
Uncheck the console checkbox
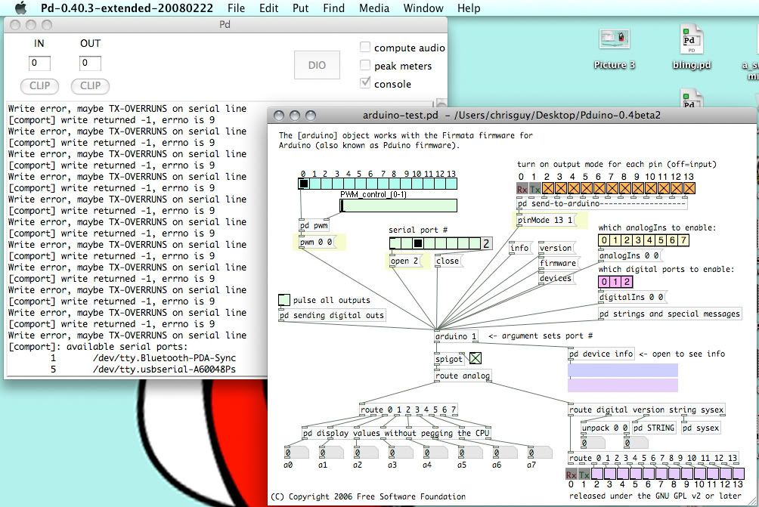click(x=366, y=83)
